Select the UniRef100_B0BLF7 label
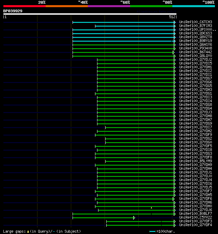The image size is (218, 234). pos(196,214)
